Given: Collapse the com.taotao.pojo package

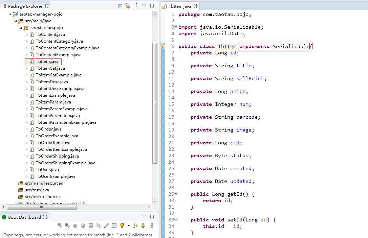Looking at the screenshot, I should (x=21, y=28).
